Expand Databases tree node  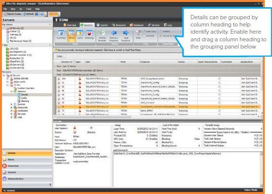tap(12, 111)
